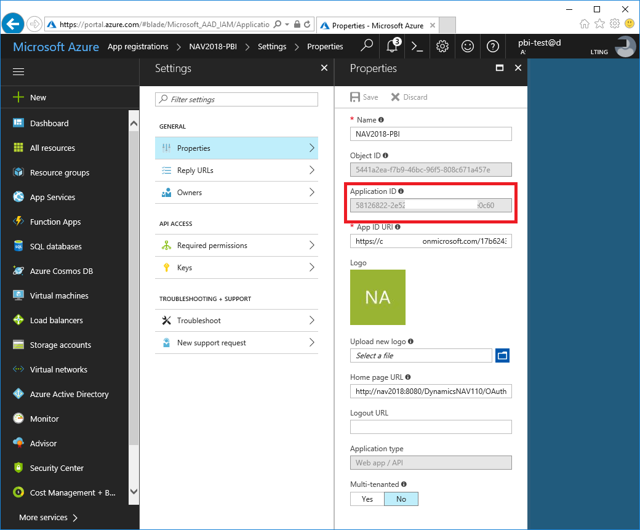Open Troubleshoot settings item

[x=236, y=321]
